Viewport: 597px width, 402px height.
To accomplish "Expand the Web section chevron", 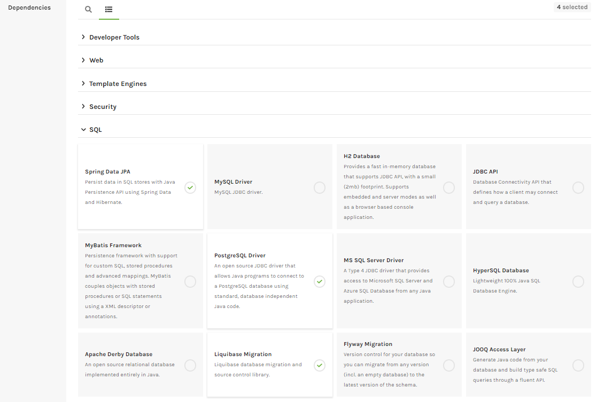I will 83,60.
